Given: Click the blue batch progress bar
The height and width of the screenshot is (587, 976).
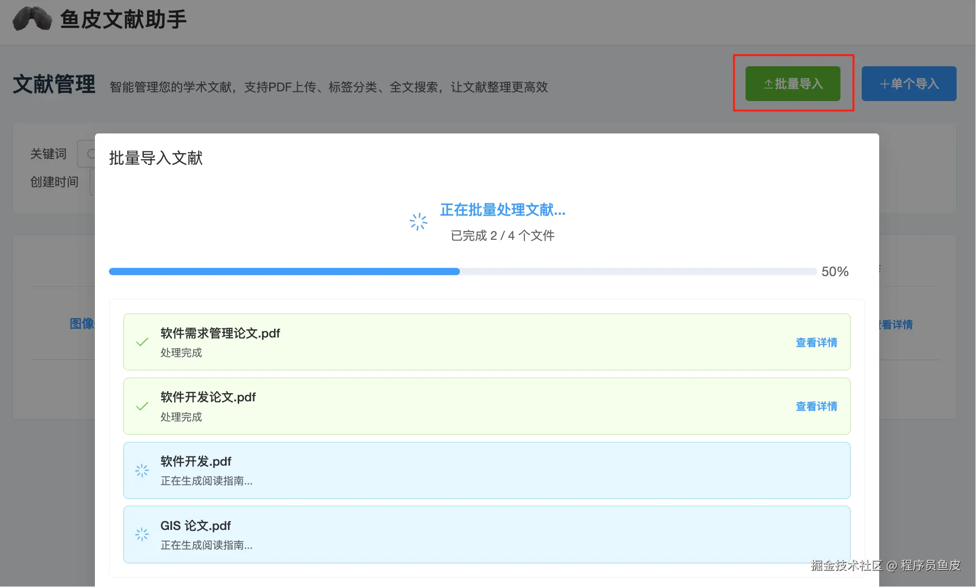Looking at the screenshot, I should pos(284,272).
